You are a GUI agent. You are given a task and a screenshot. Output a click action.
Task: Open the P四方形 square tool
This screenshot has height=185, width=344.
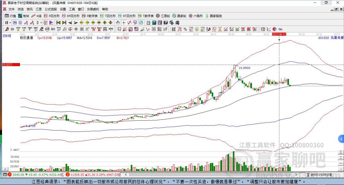(52, 16)
